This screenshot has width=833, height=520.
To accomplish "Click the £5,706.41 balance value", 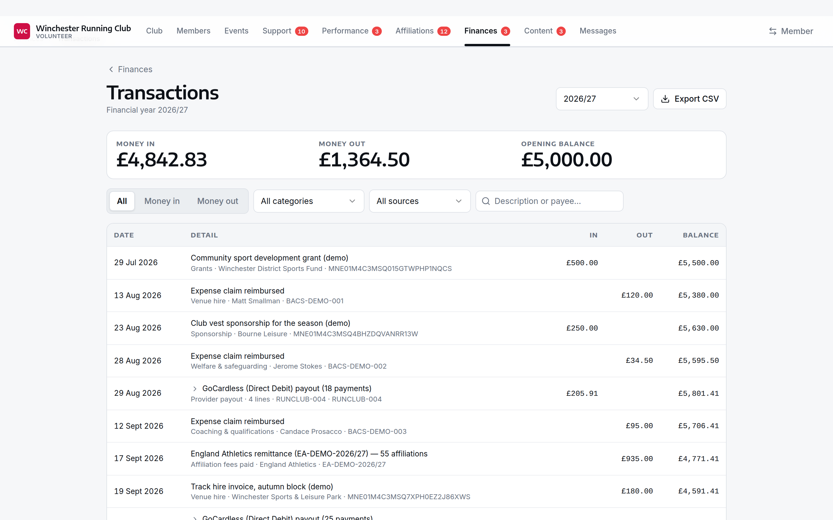I will [x=699, y=426].
